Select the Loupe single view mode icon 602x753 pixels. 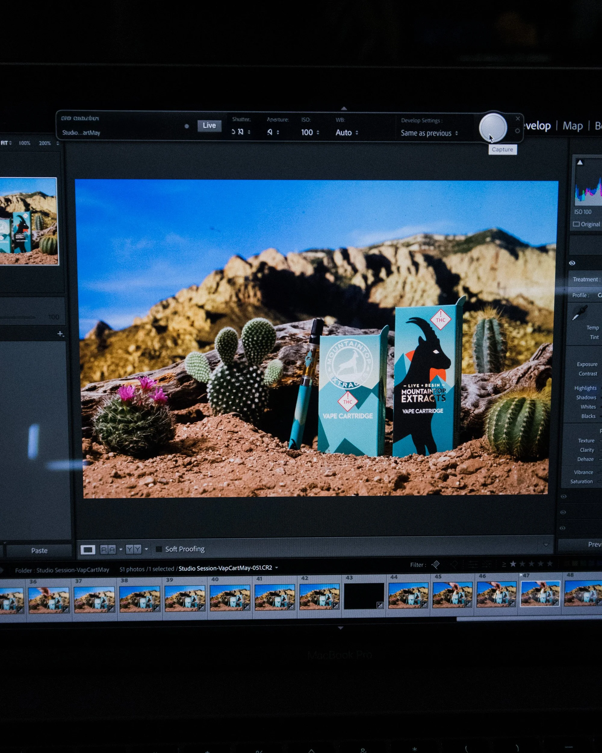88,550
